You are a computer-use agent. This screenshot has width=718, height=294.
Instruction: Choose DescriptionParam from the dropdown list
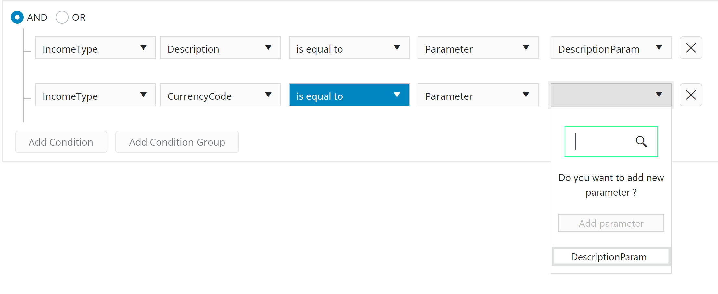pos(611,257)
